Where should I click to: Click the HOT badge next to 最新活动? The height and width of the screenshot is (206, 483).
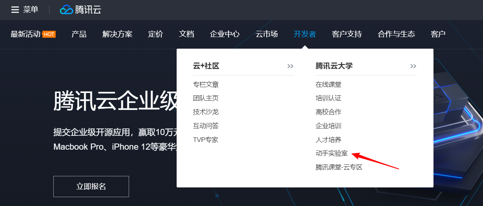[x=49, y=34]
